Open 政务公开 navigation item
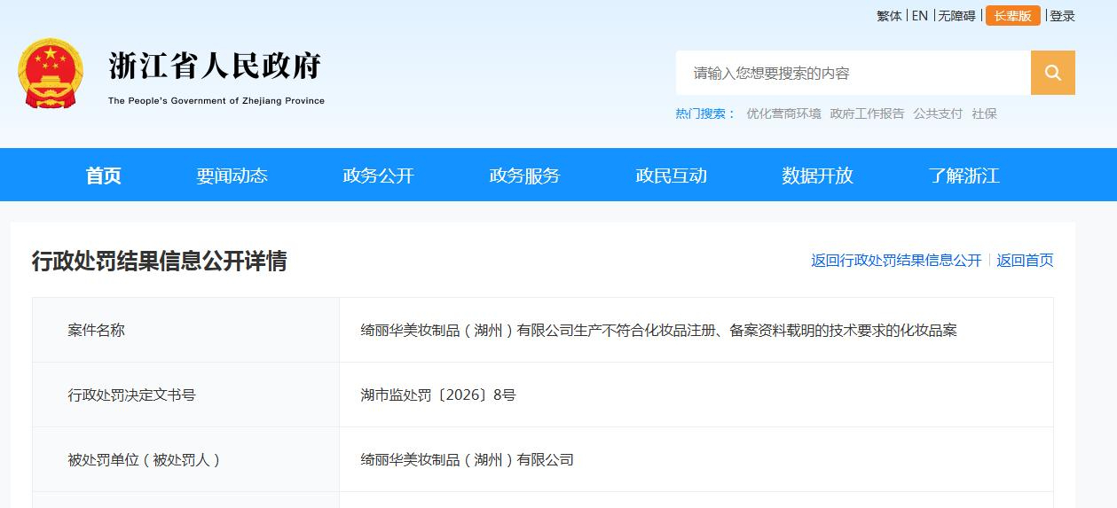This screenshot has width=1117, height=508. [379, 176]
